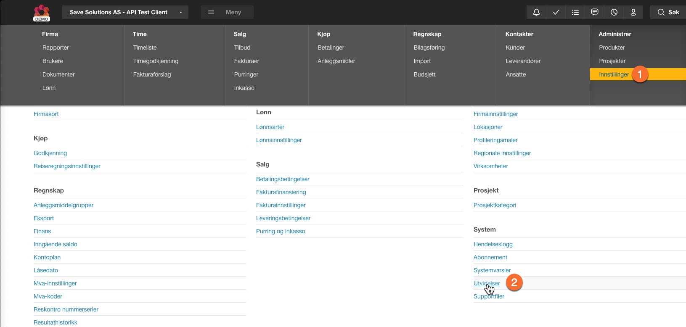The width and height of the screenshot is (686, 327).
Task: Open the Prosjektkategori link
Action: point(495,205)
